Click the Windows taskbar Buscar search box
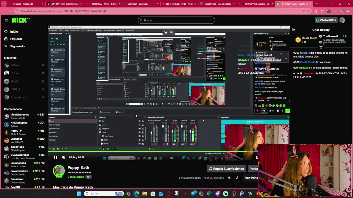The height and width of the screenshot is (198, 353). 103,194
